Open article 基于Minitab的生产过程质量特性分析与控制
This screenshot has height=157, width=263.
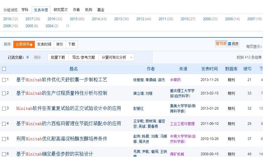click(62, 93)
